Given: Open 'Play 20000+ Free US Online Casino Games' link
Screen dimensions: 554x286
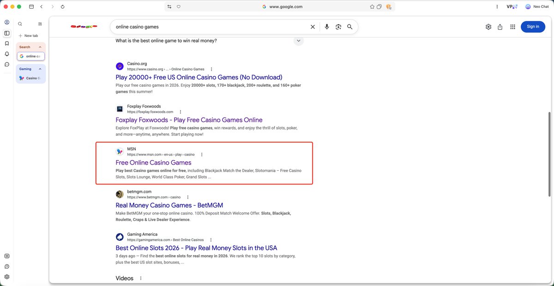Looking at the screenshot, I should (x=199, y=77).
